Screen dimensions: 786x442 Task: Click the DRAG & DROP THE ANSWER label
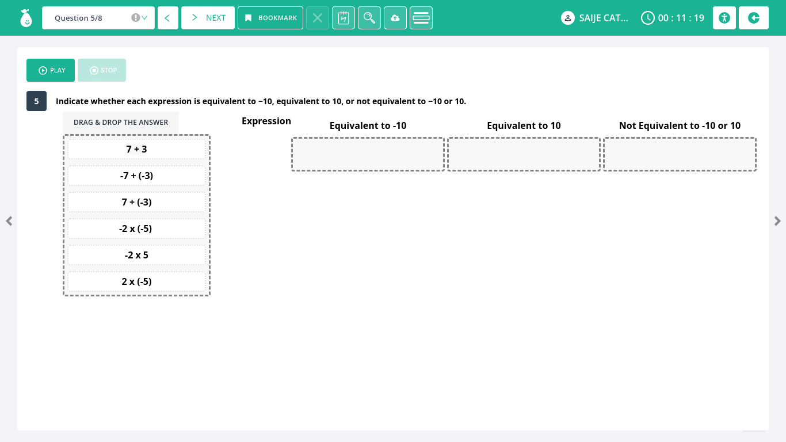121,122
